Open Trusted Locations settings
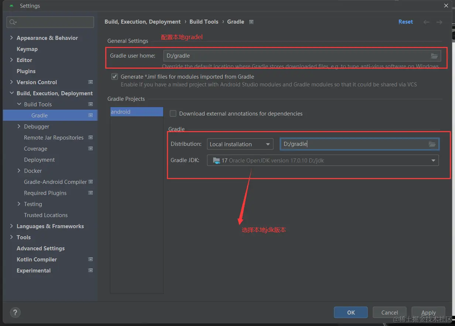This screenshot has width=455, height=326. (46, 215)
